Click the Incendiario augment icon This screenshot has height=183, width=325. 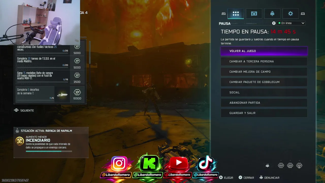(20, 141)
